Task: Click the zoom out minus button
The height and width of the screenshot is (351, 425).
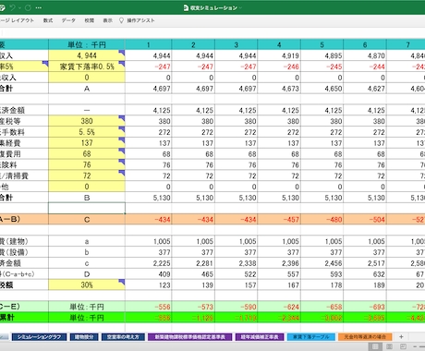Action: tap(415, 347)
